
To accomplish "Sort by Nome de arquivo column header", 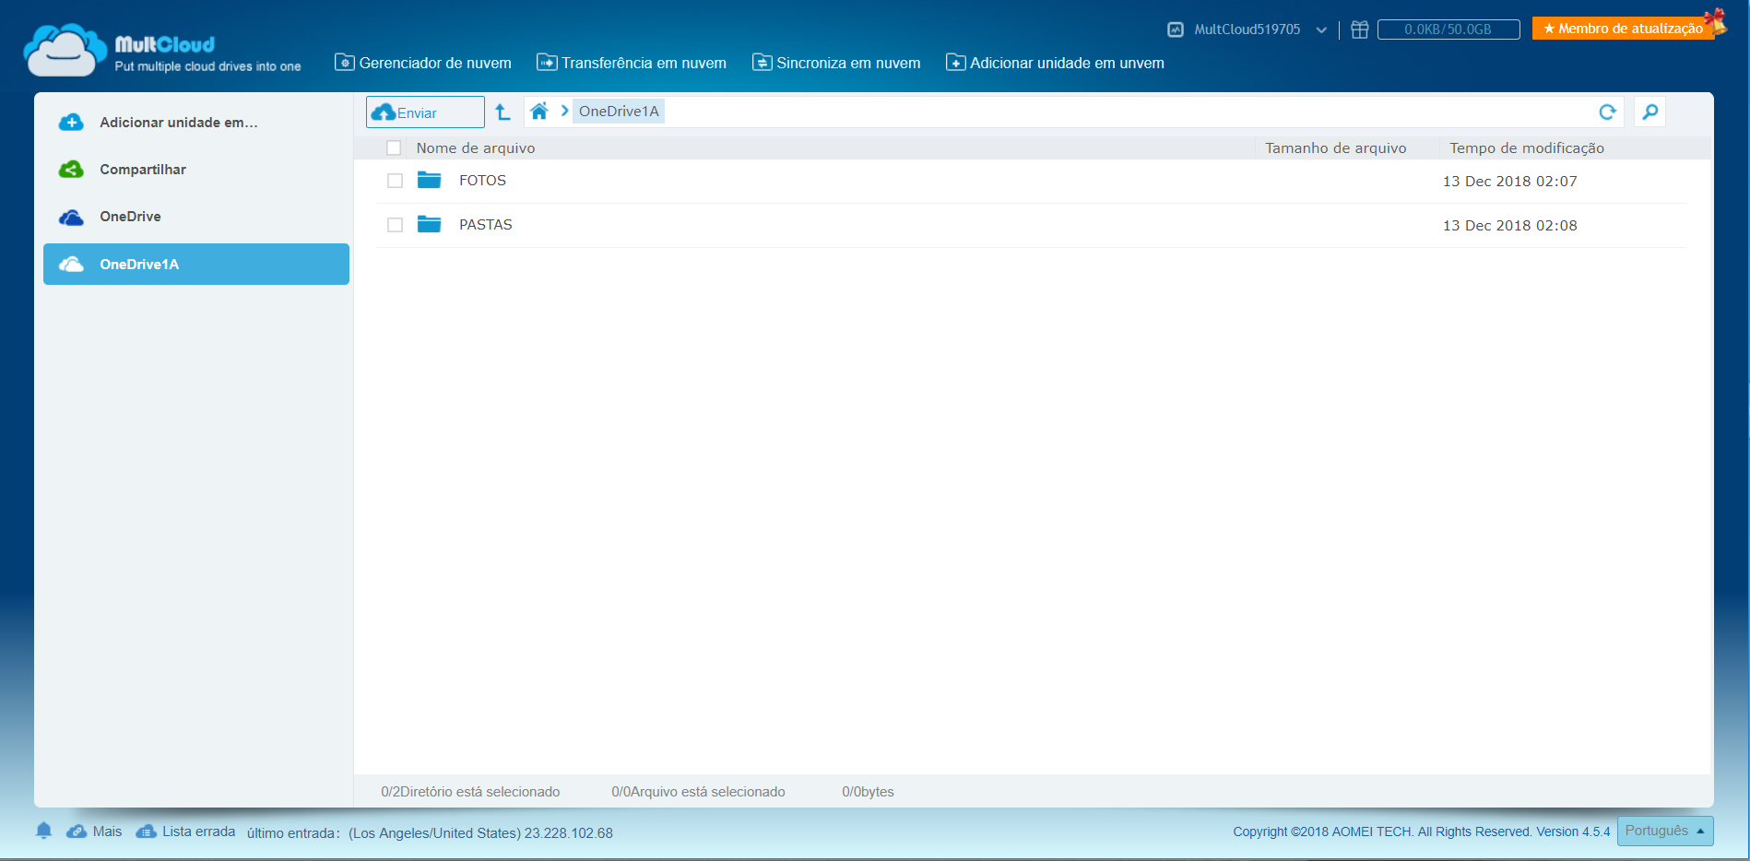I will click(x=476, y=147).
